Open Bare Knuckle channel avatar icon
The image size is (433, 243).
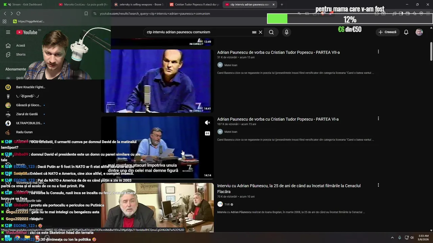click(x=8, y=87)
